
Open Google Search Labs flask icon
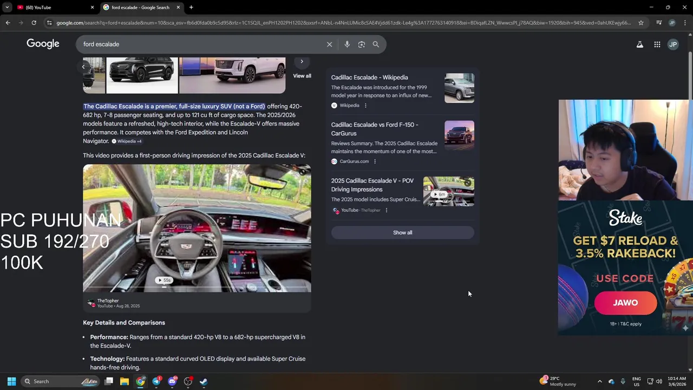(640, 44)
